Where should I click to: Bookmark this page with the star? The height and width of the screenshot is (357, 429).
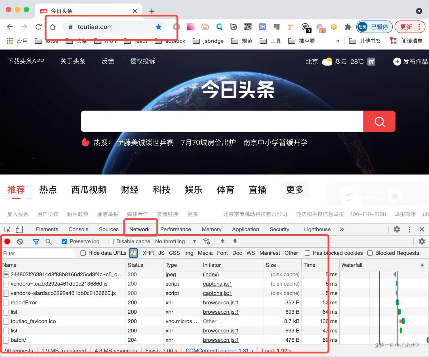pyautogui.click(x=159, y=27)
